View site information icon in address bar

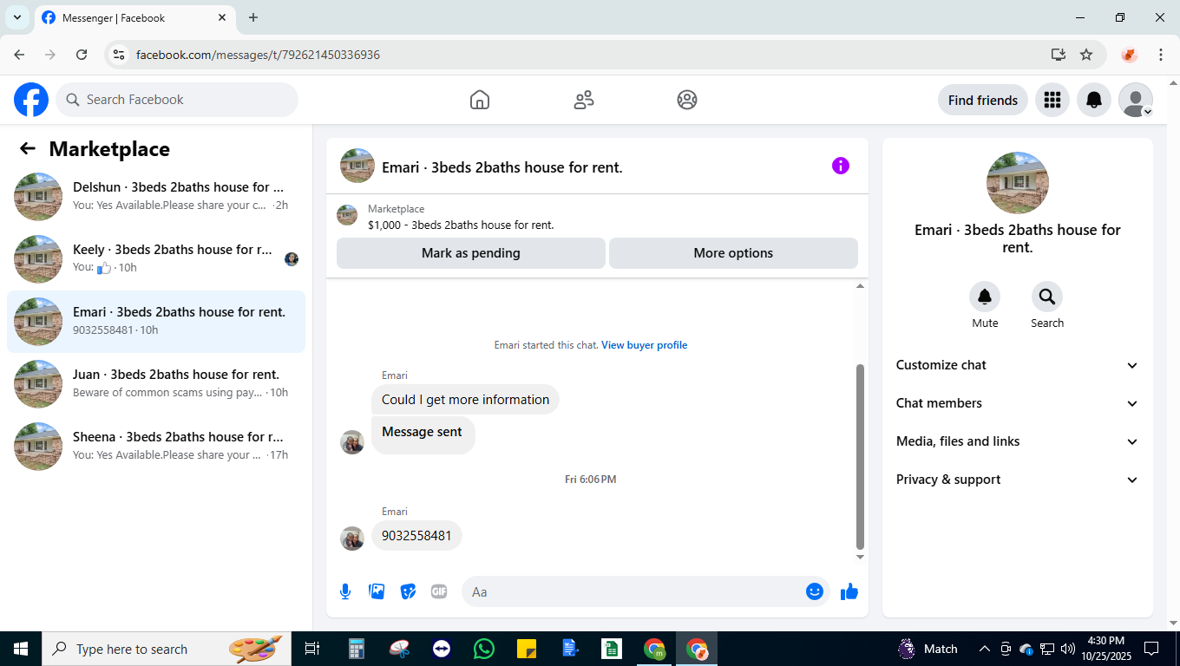[120, 55]
